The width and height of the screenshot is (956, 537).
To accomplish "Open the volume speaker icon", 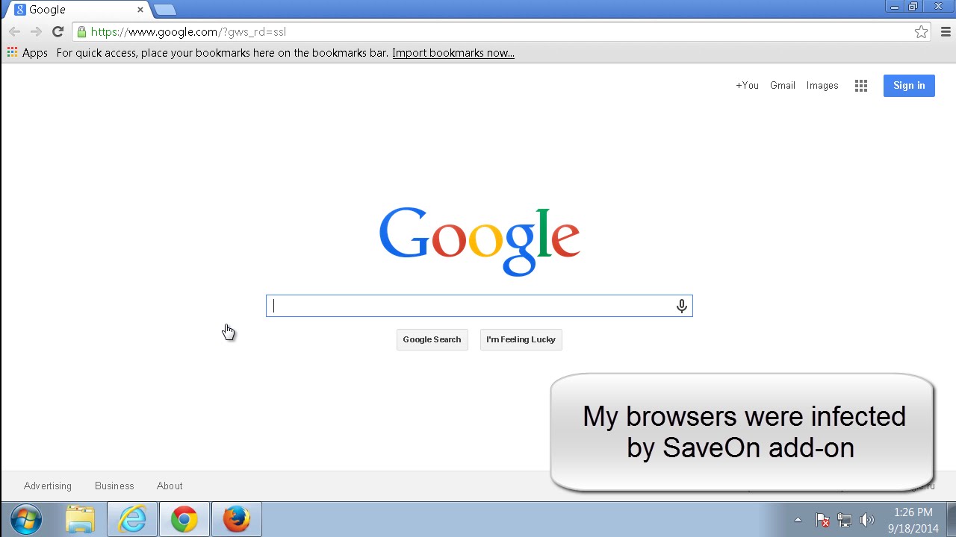I will click(x=867, y=520).
